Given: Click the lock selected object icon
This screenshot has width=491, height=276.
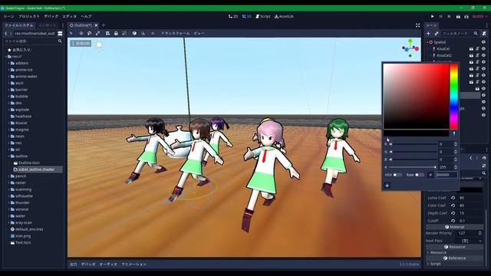Looking at the screenshot, I should [116, 33].
